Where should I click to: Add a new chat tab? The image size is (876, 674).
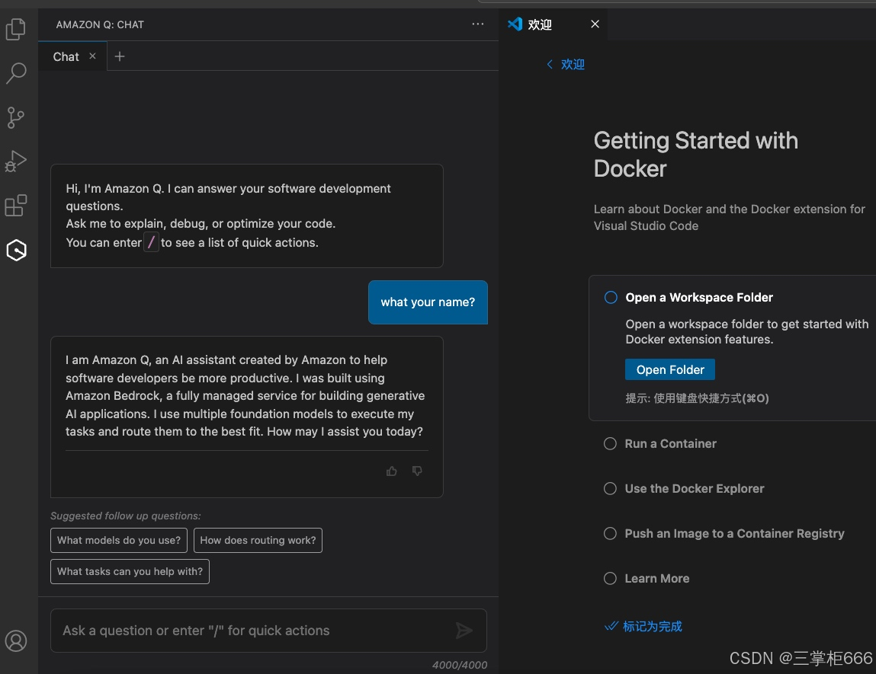click(120, 56)
